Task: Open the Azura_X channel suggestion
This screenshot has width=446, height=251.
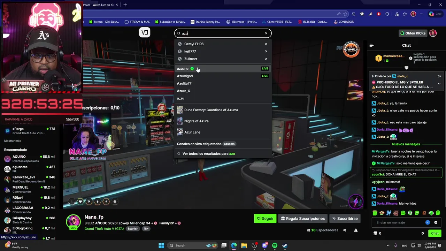Action: (223, 91)
